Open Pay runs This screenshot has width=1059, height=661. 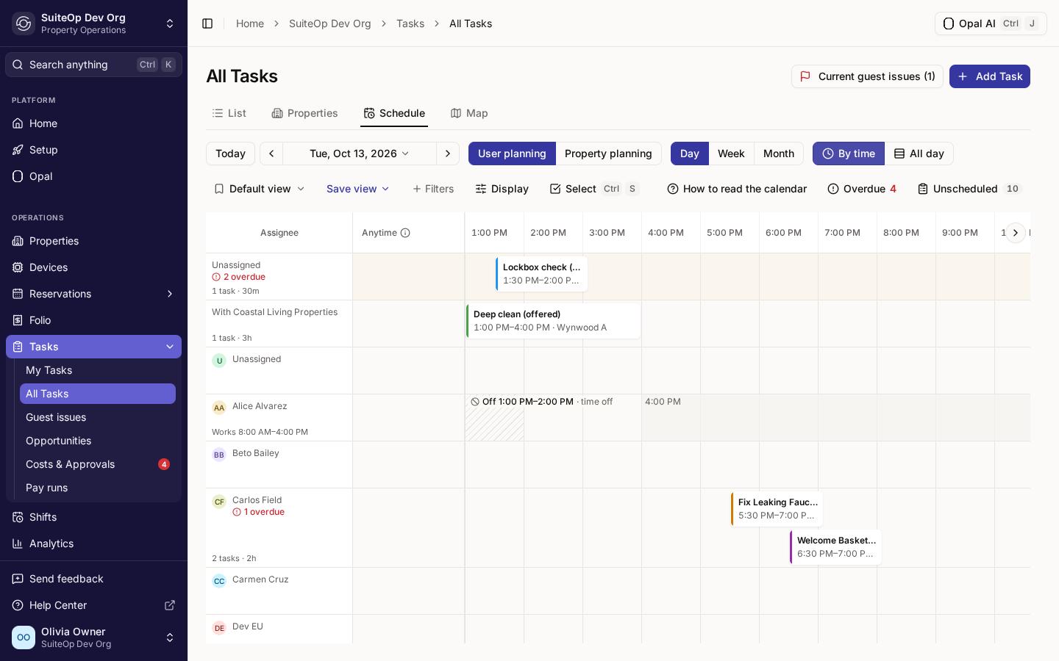[98, 488]
